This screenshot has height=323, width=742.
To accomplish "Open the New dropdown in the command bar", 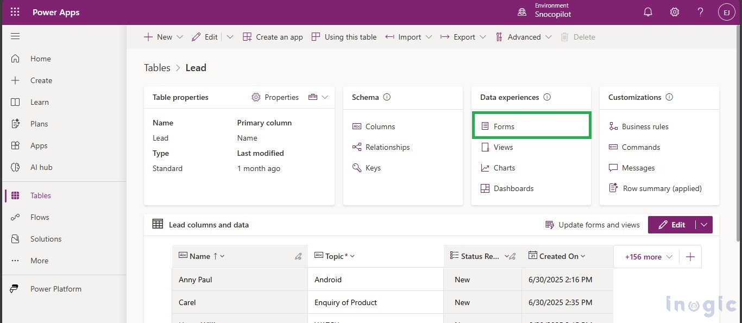I will (163, 37).
